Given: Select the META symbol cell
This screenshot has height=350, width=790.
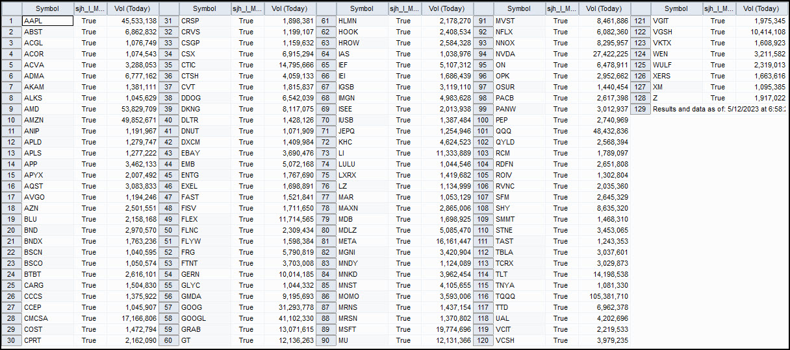Looking at the screenshot, I should coord(362,241).
